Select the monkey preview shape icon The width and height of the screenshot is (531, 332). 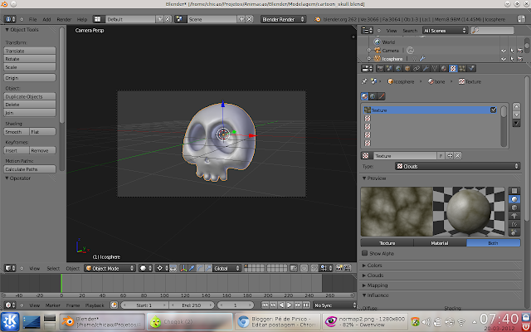click(514, 217)
